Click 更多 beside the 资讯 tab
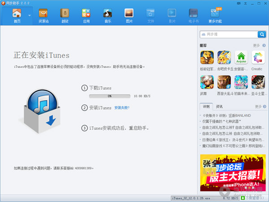Screen dimensions: 269x202 (x=258, y=107)
